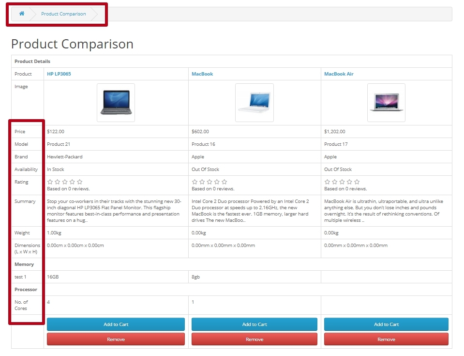Click the MacBook product image

254,103
